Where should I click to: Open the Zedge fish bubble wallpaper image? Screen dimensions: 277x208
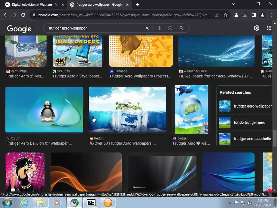pyautogui.click(x=191, y=110)
